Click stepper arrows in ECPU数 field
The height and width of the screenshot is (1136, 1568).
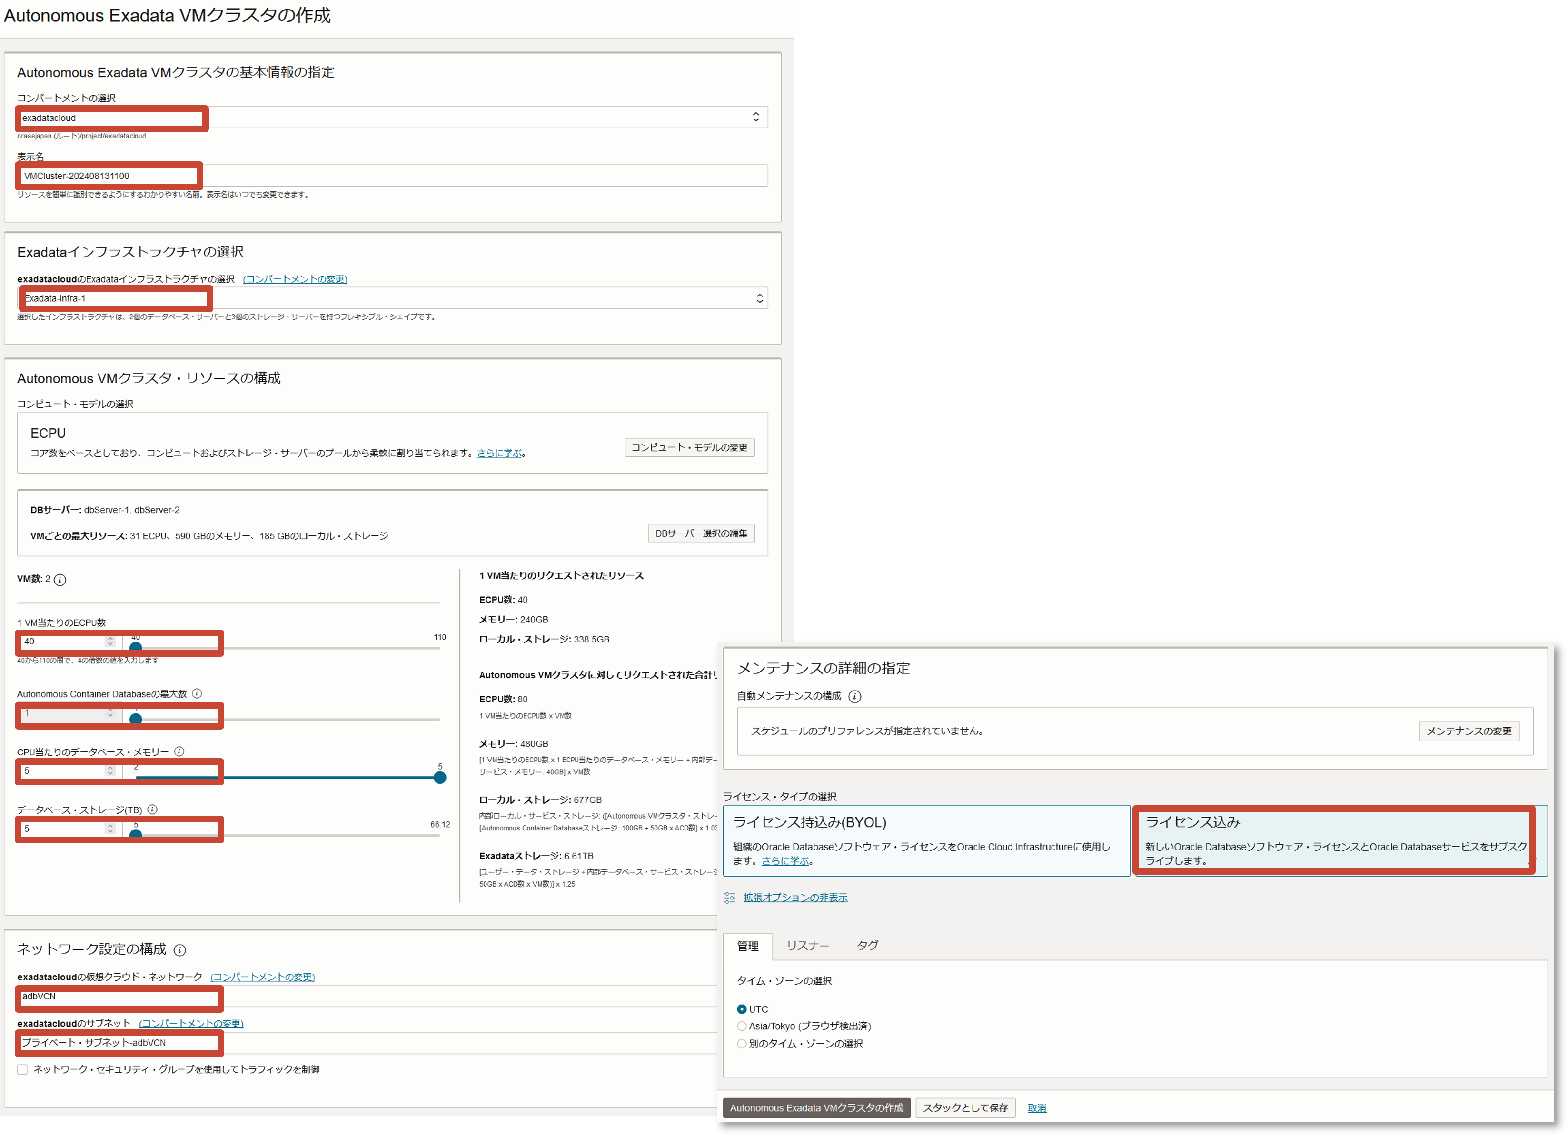[x=110, y=641]
